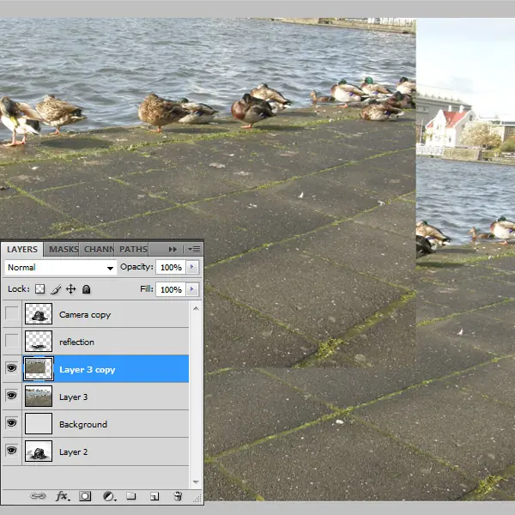Lock image pixels brush icon
Viewport: 515px width, 515px height.
(56, 289)
